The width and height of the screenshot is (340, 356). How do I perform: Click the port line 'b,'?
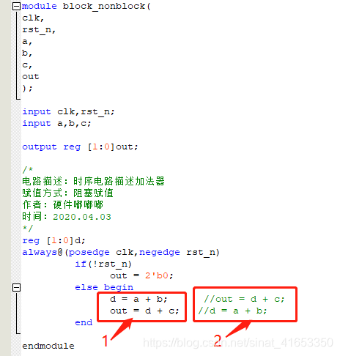pyautogui.click(x=27, y=53)
